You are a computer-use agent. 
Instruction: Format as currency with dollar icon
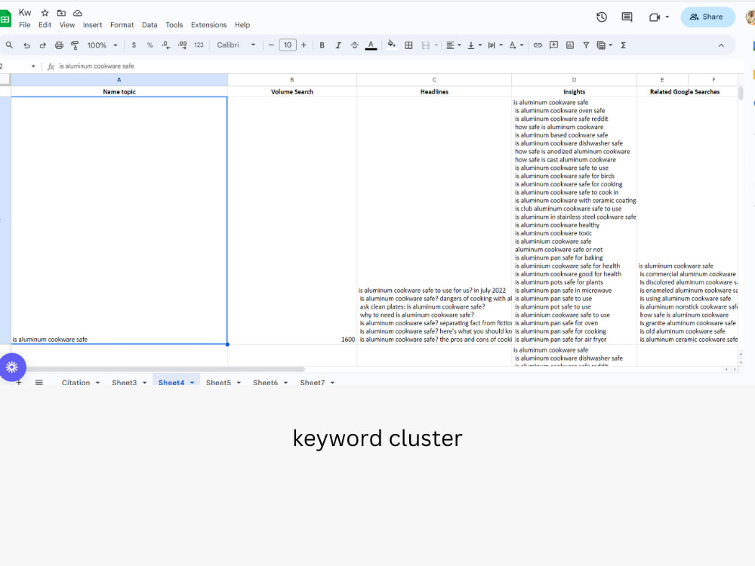(x=134, y=45)
